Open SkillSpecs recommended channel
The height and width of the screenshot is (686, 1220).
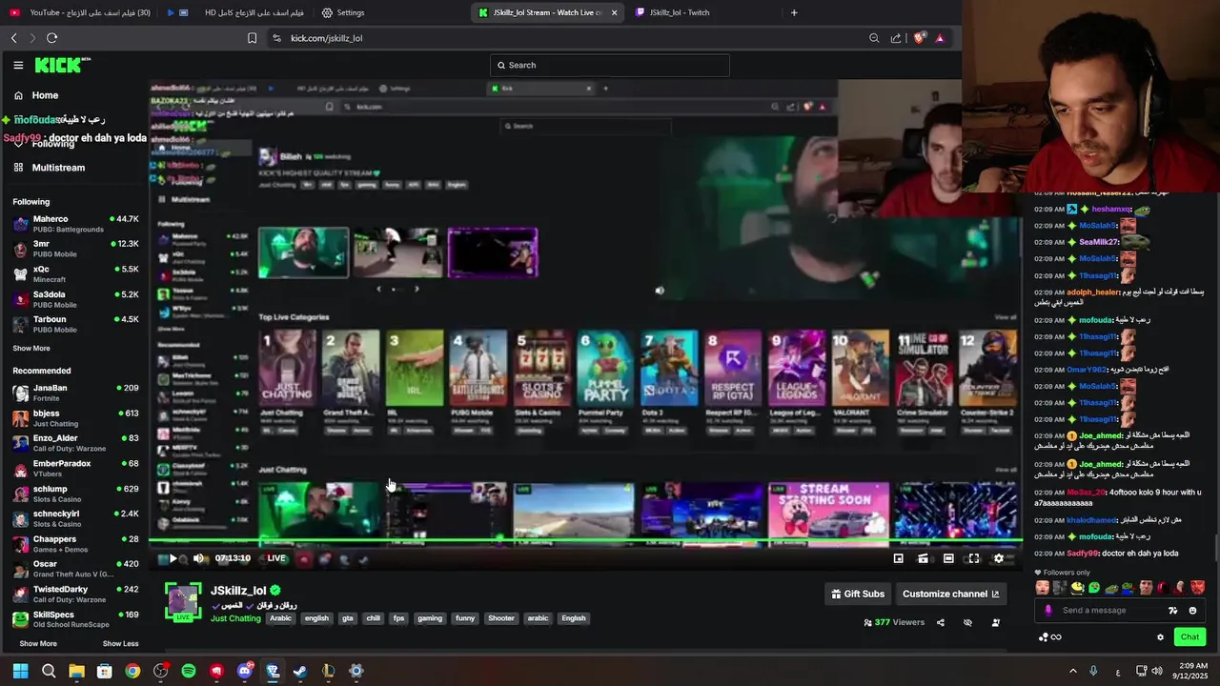pos(74,619)
